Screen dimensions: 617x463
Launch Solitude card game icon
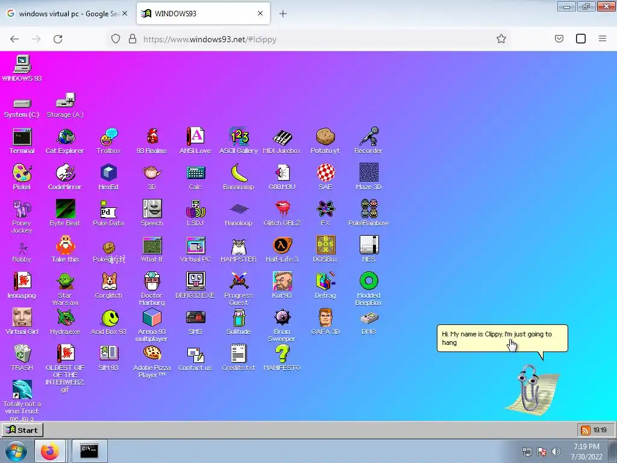(x=239, y=318)
